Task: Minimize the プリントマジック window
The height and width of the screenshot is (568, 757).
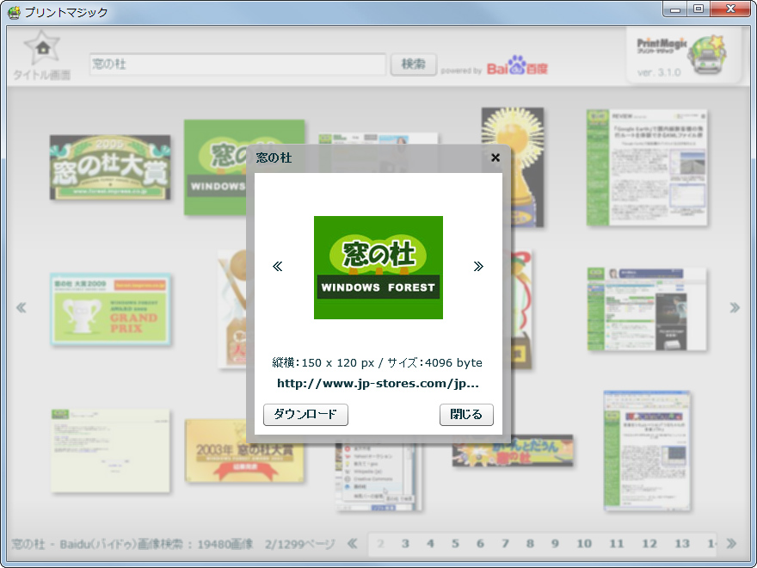Action: [675, 9]
